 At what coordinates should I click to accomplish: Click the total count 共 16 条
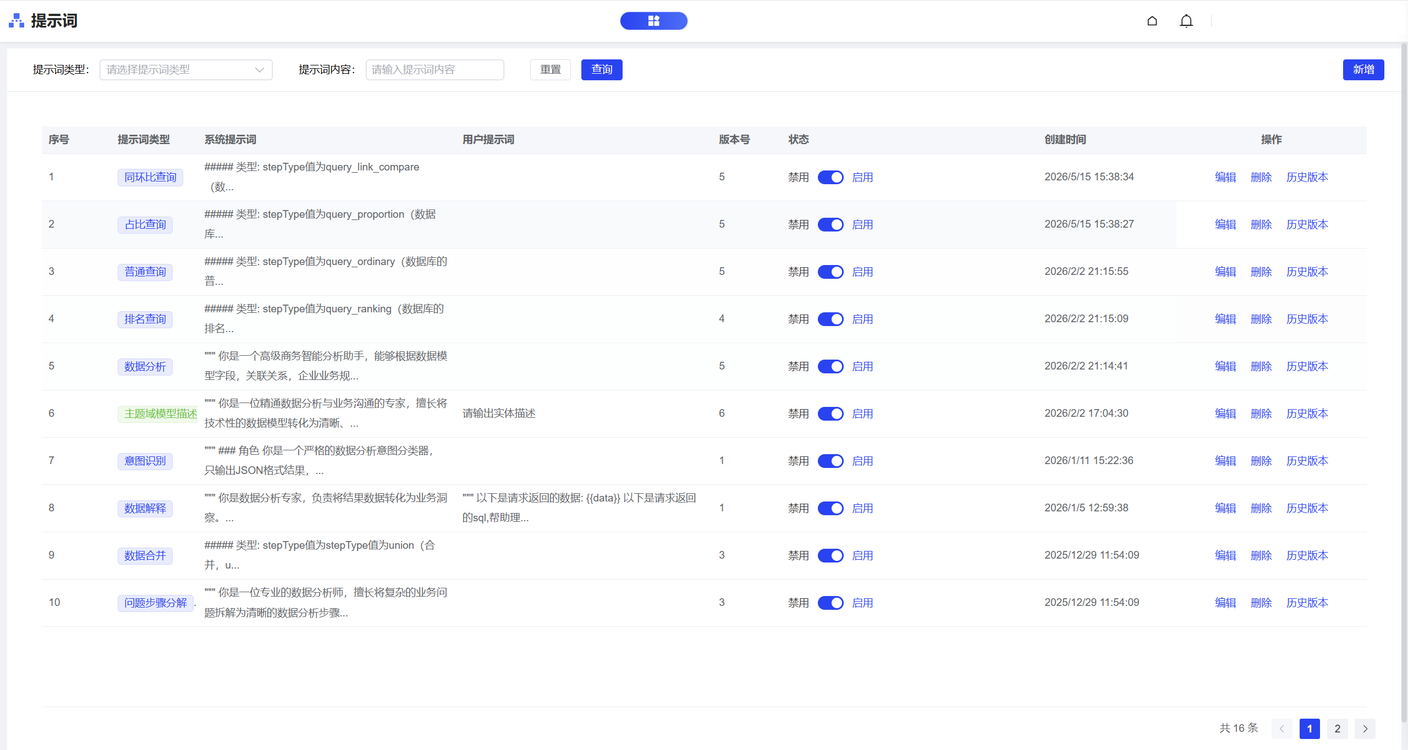coord(1239,728)
